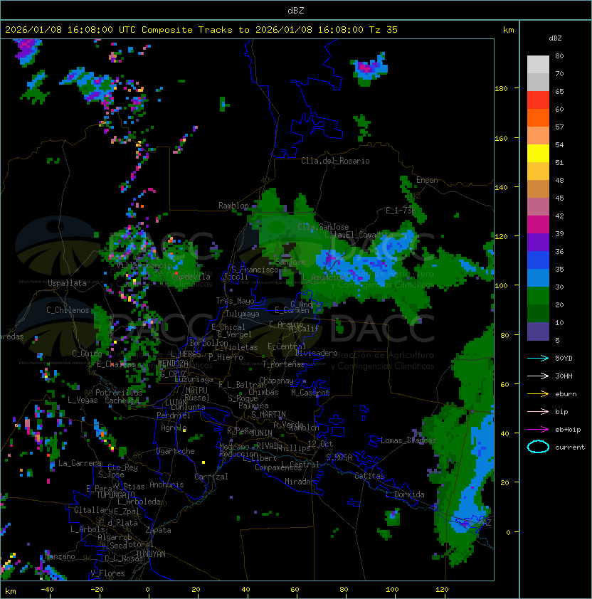Viewport: 592px width, 599px height.
Task: Click the 'Tres_Mayo' map label
Action: click(235, 301)
